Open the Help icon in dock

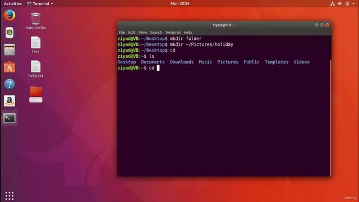click(x=10, y=84)
